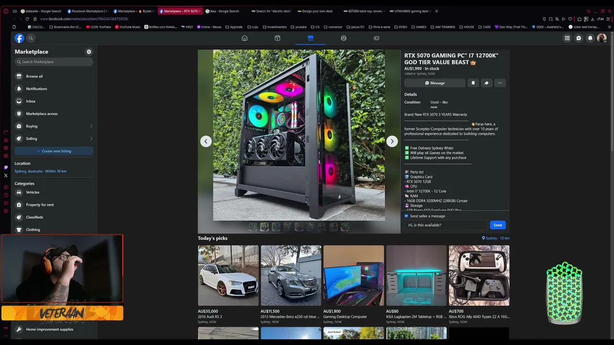This screenshot has height=345, width=614.
Task: Show the previous listing photo
Action: (206, 141)
